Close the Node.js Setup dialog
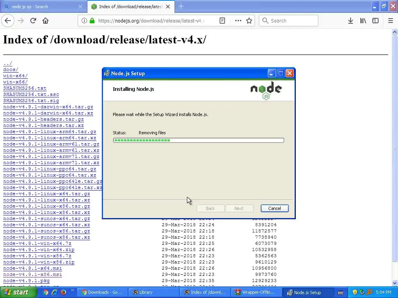The height and width of the screenshot is (298, 398). 290,73
